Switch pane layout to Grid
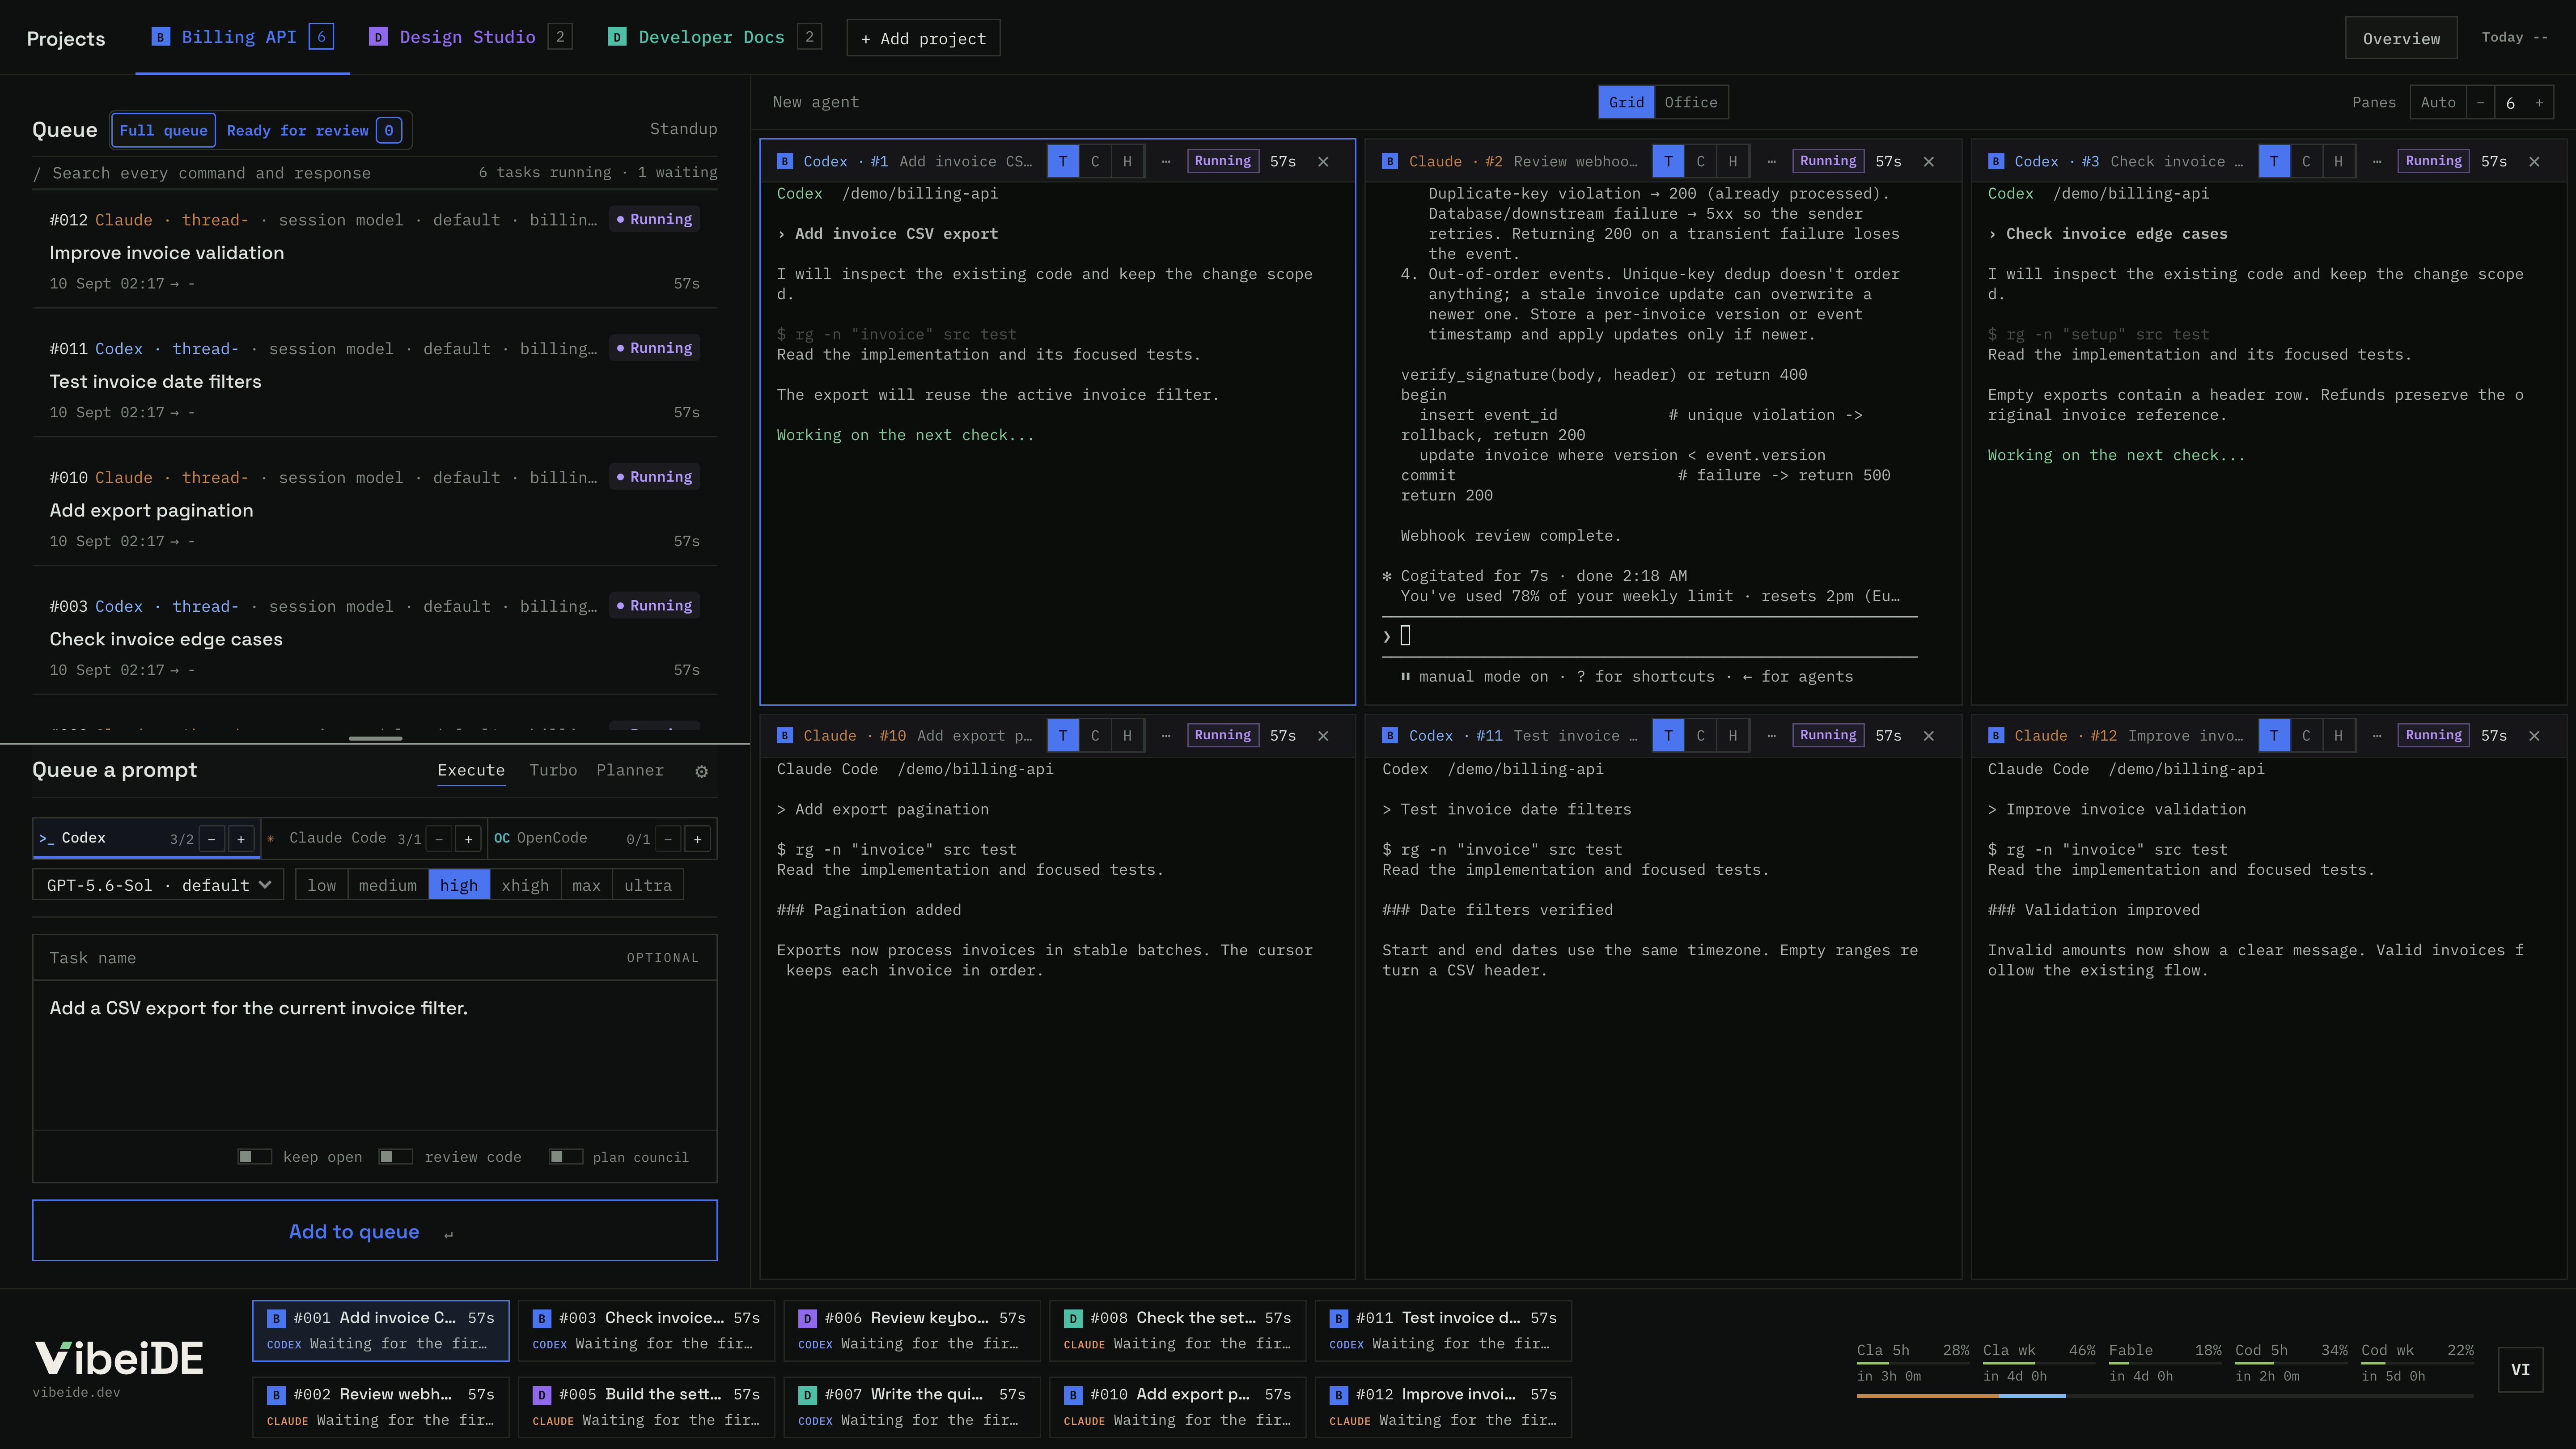 click(x=1626, y=102)
